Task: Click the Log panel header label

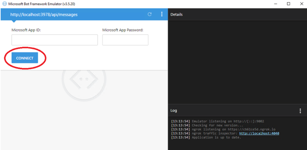Action: [x=174, y=111]
